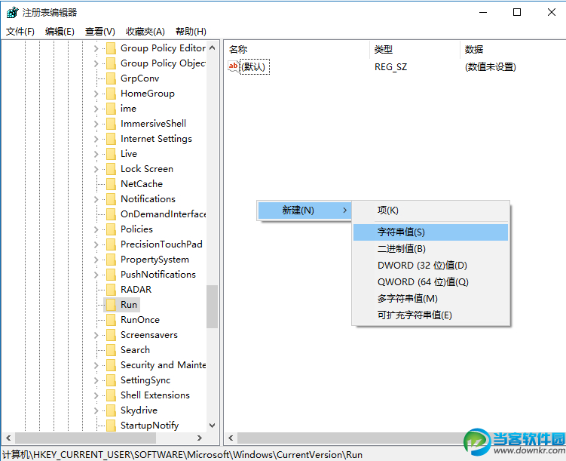This screenshot has height=461, width=566.
Task: Click values pane scroll left arrow
Action: 231,438
